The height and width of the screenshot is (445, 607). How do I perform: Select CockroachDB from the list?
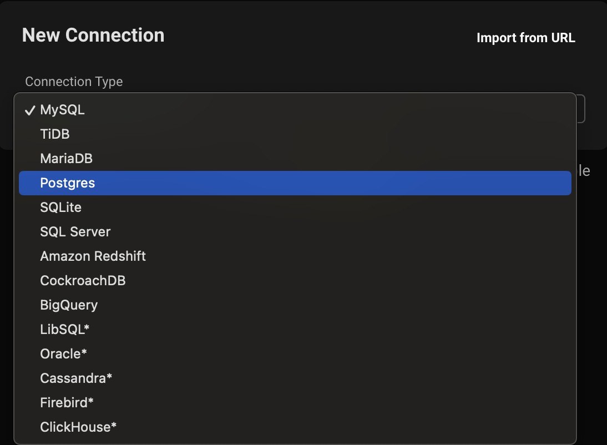coord(83,280)
